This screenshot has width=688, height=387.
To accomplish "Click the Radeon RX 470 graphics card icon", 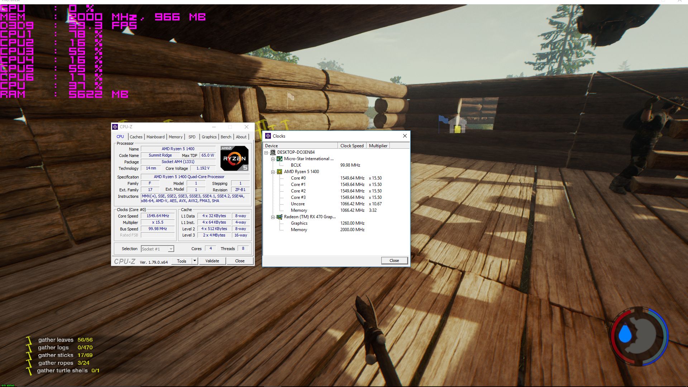I will (279, 217).
